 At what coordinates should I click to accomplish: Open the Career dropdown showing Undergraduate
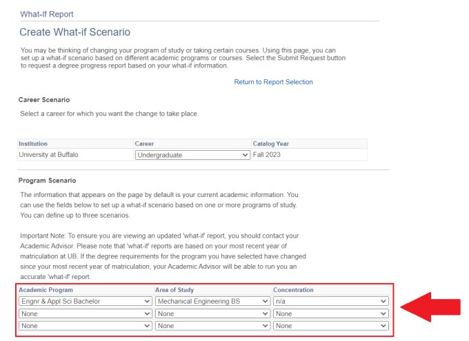click(x=192, y=155)
